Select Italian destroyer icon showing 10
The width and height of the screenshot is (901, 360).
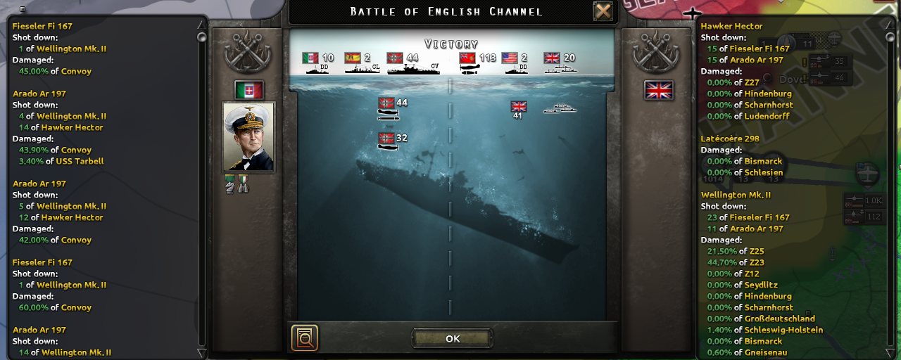318,63
